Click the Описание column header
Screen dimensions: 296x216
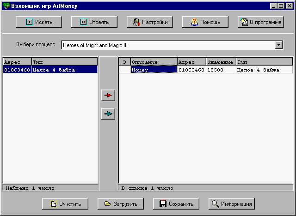click(154, 62)
